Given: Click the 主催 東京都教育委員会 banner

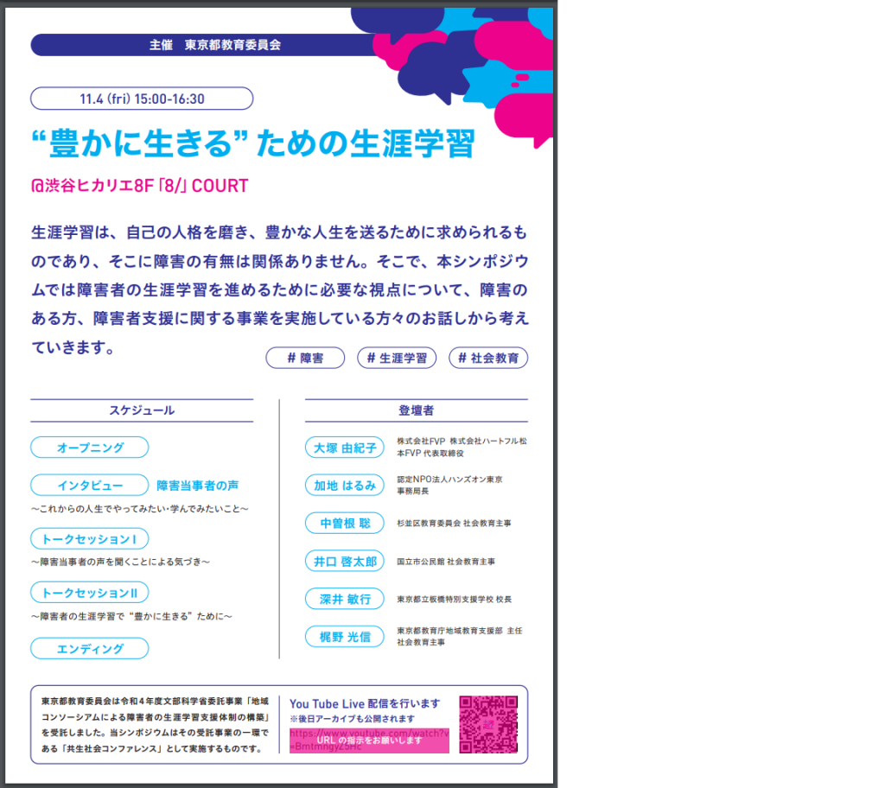Looking at the screenshot, I should click(x=213, y=45).
